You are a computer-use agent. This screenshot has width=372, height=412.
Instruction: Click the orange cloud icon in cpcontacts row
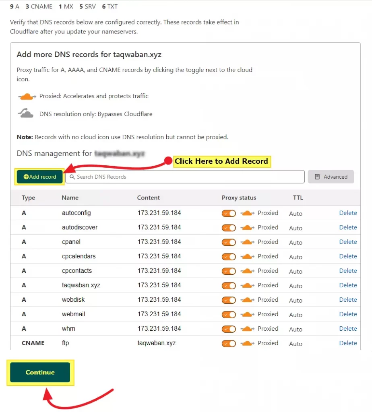tap(247, 271)
